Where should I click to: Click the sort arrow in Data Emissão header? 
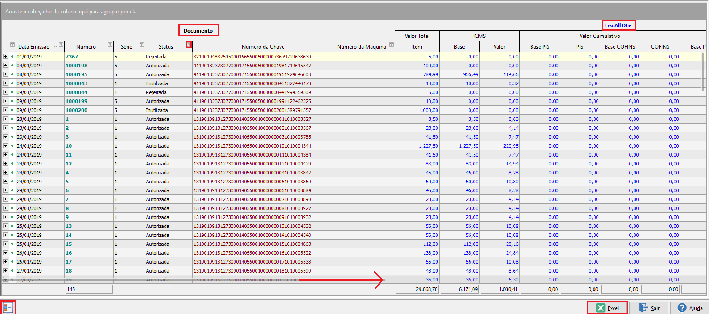[x=55, y=47]
